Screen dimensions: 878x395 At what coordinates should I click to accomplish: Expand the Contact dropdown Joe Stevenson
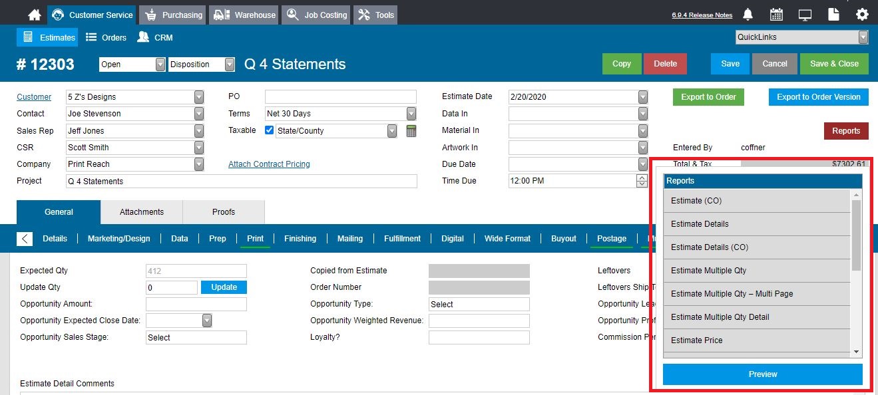click(199, 114)
